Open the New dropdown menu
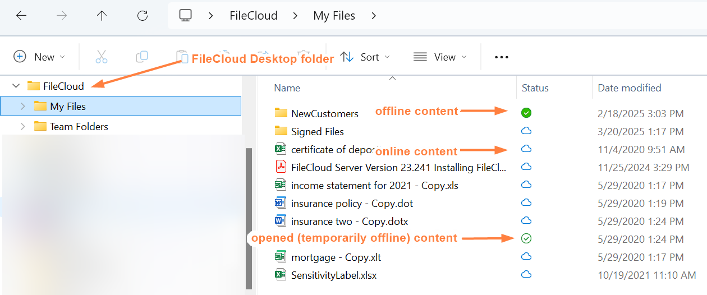 pos(39,57)
